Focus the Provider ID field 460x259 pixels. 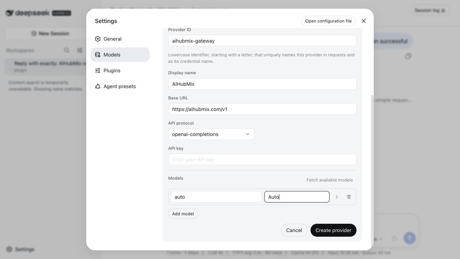click(x=262, y=41)
